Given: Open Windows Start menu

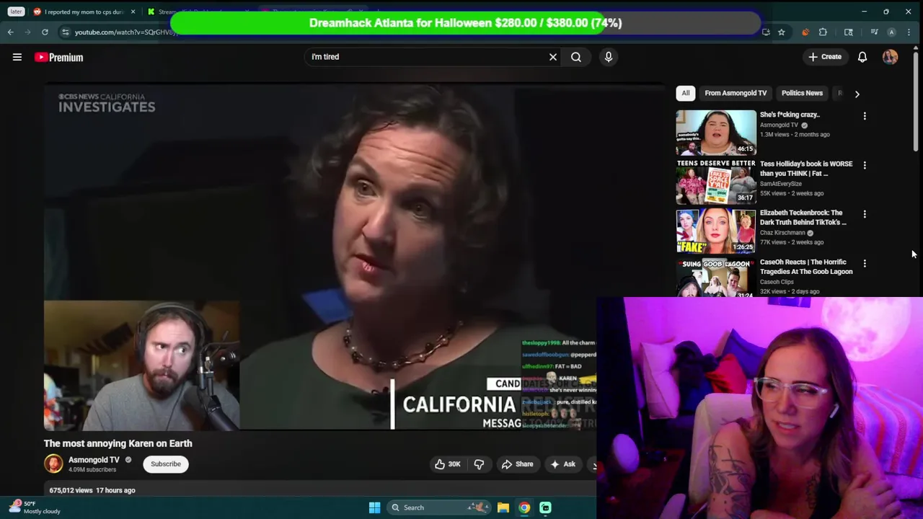Looking at the screenshot, I should 374,507.
